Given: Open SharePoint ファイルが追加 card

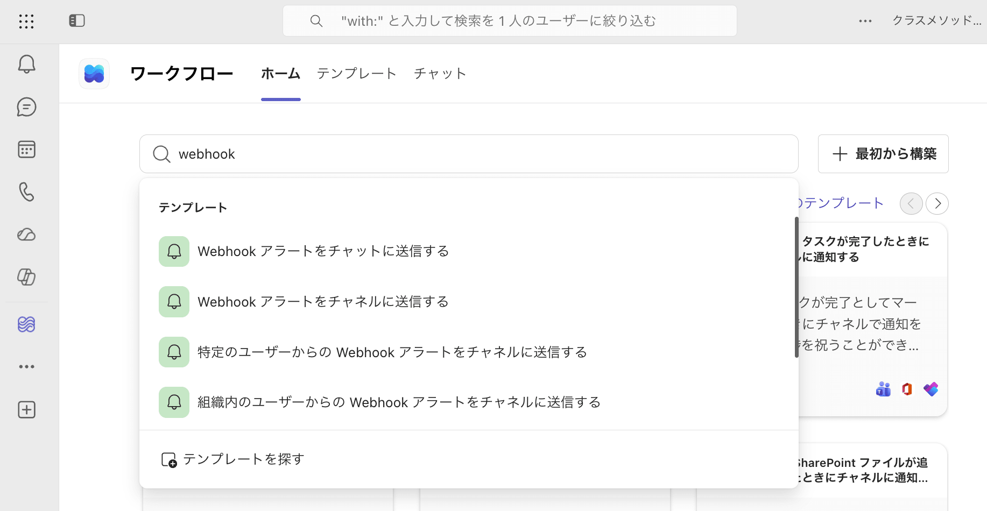Looking at the screenshot, I should click(x=873, y=477).
